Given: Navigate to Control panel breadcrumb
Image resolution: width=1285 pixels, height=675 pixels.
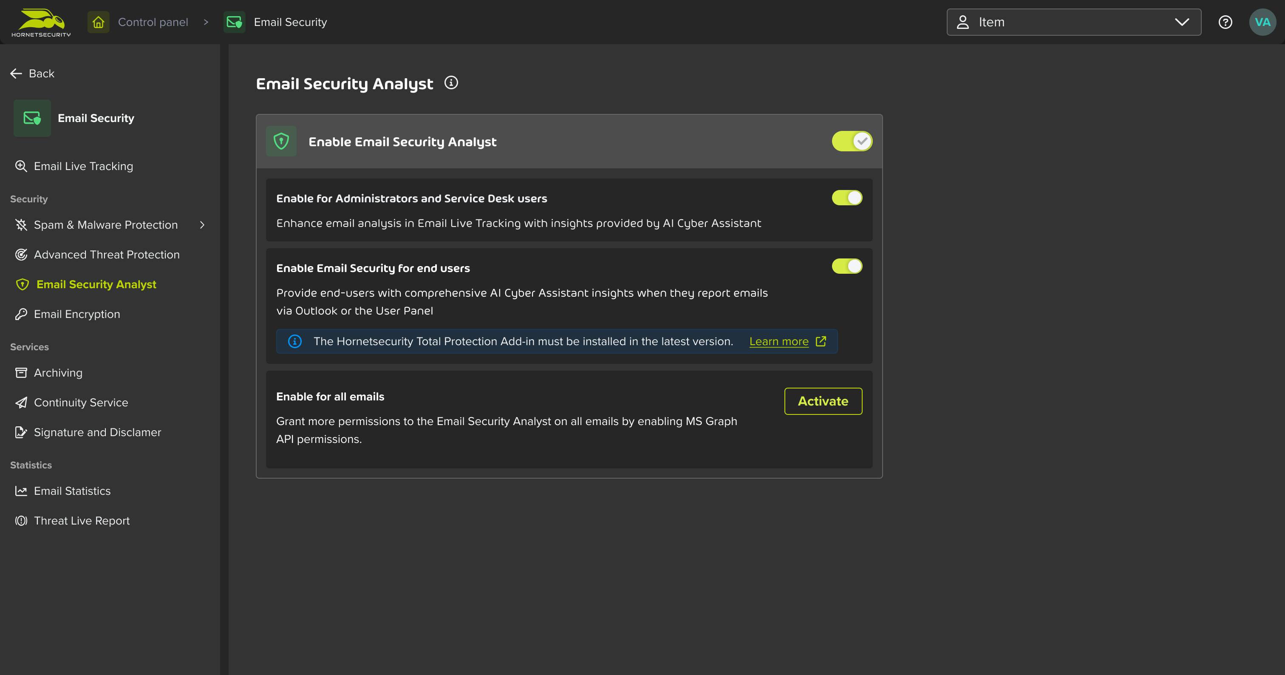Looking at the screenshot, I should pyautogui.click(x=153, y=21).
